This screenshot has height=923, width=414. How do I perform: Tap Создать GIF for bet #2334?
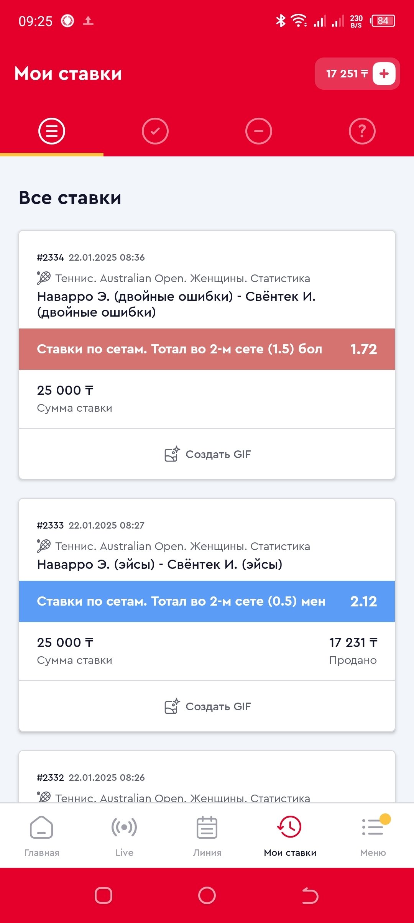[x=207, y=454]
